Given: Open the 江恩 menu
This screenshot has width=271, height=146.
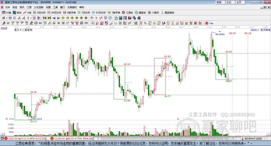Looking at the screenshot, I should click(29, 7).
